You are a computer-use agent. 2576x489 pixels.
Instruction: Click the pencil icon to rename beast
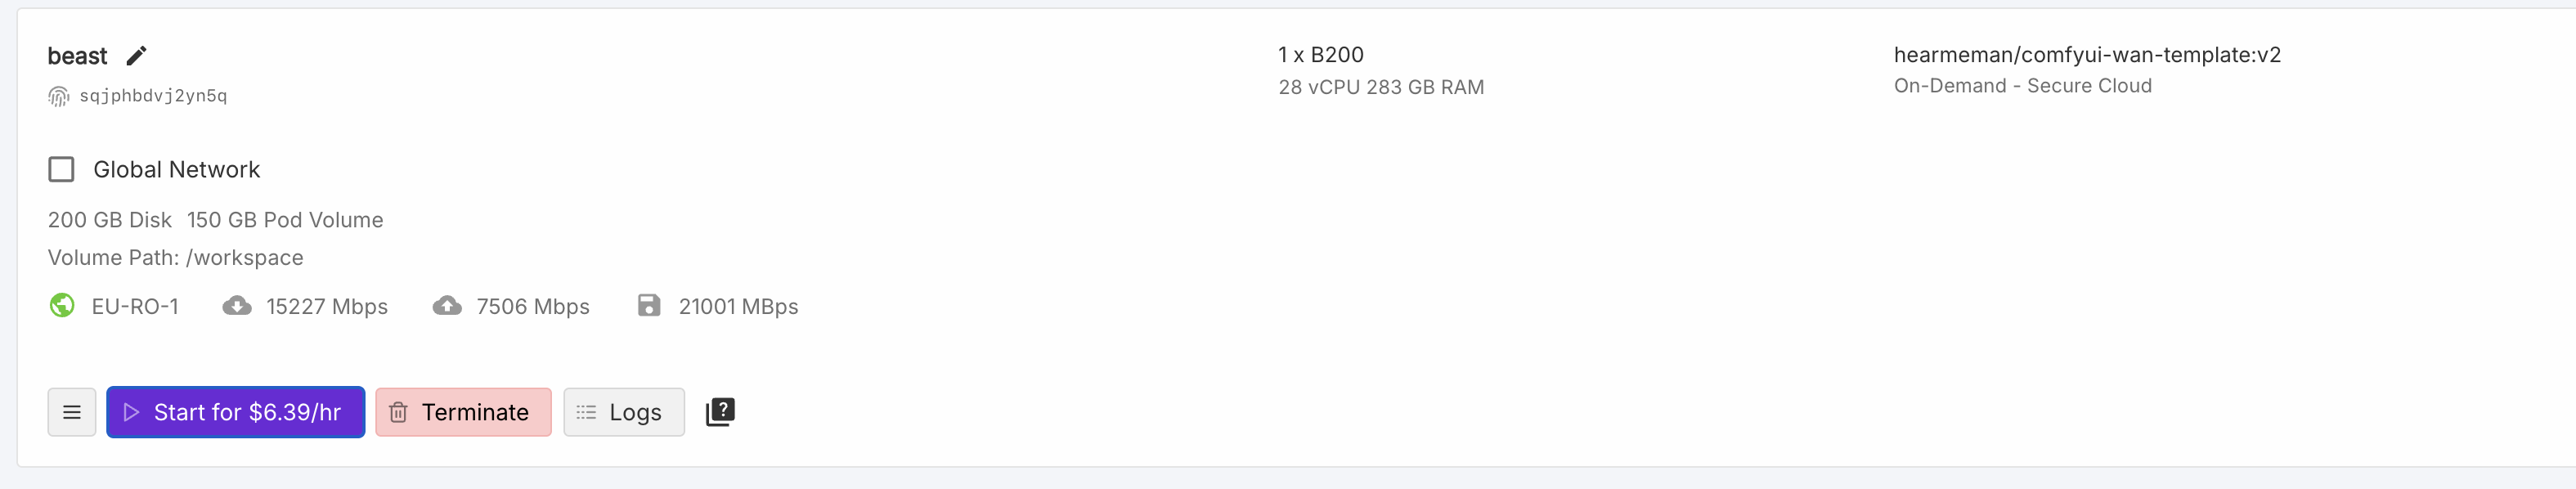tap(136, 56)
